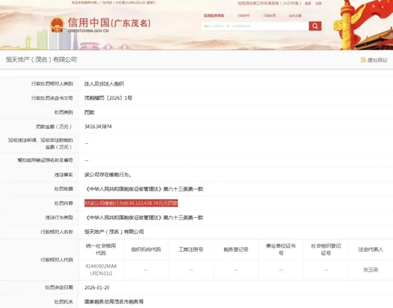Switch to the 行政处罚 tab
The height and width of the screenshot is (308, 393).
click(269, 16)
